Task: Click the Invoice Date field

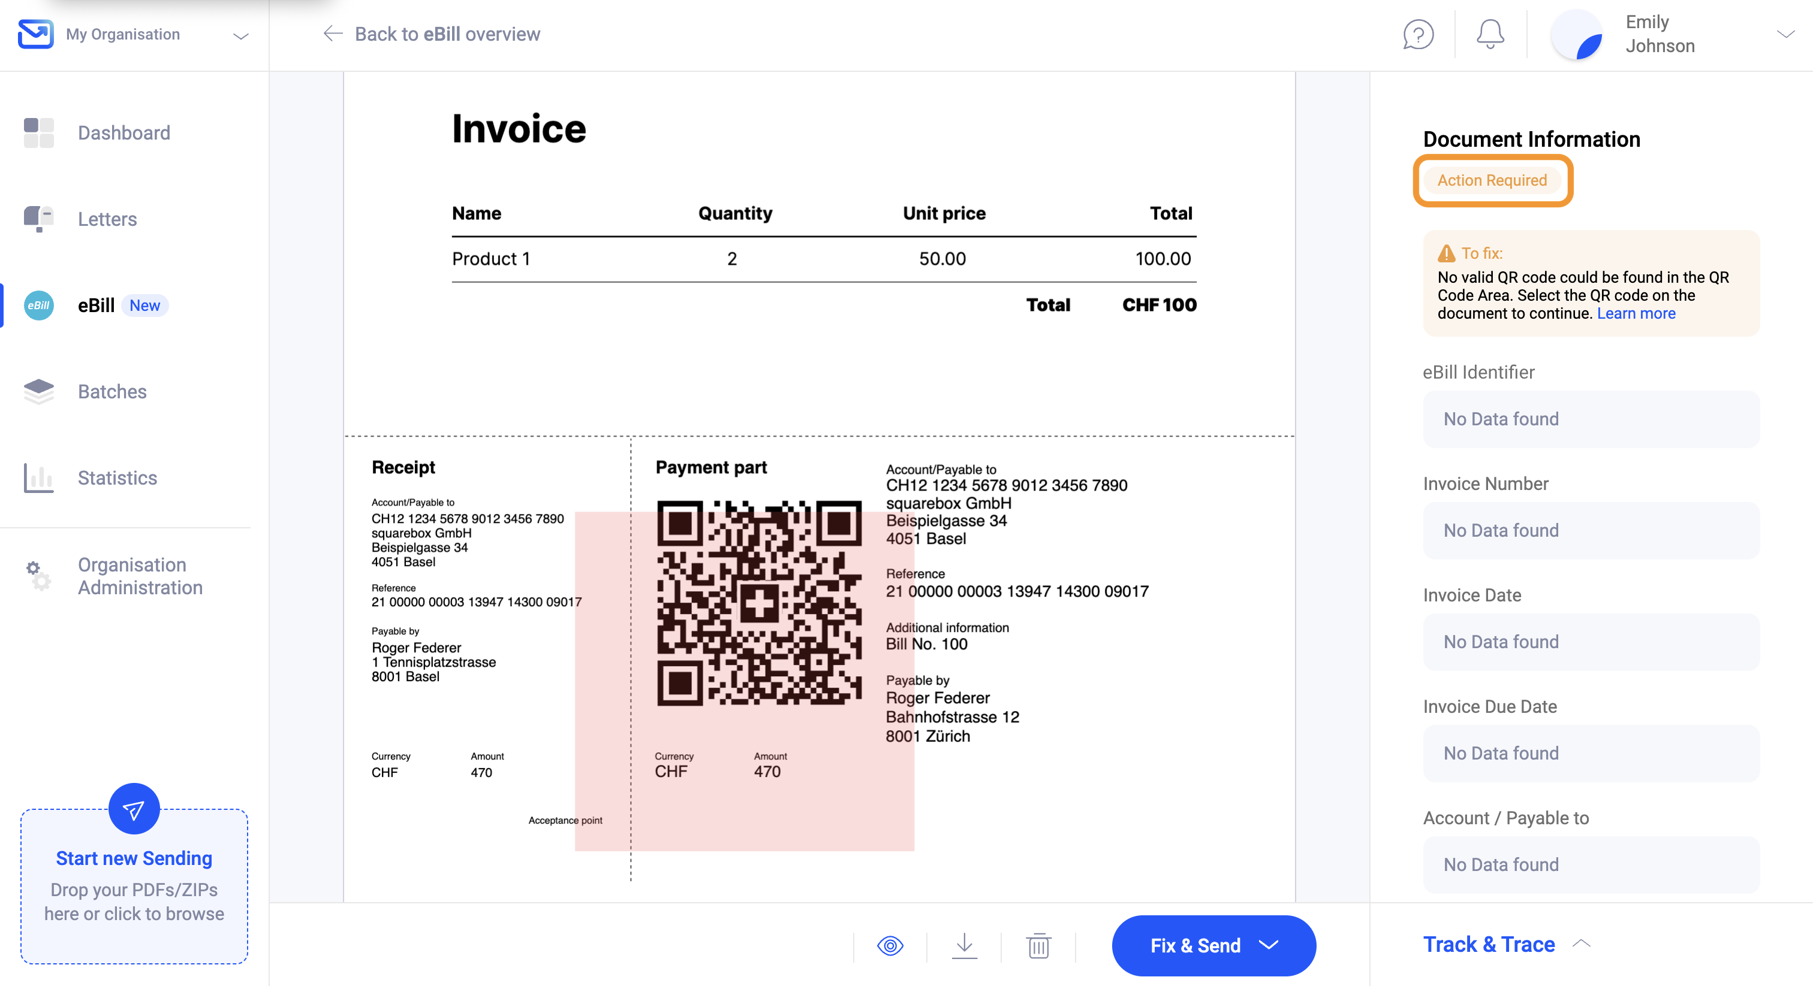Action: pyautogui.click(x=1591, y=642)
